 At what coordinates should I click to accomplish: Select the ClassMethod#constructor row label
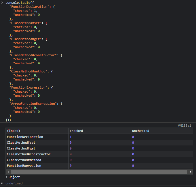click(28, 154)
